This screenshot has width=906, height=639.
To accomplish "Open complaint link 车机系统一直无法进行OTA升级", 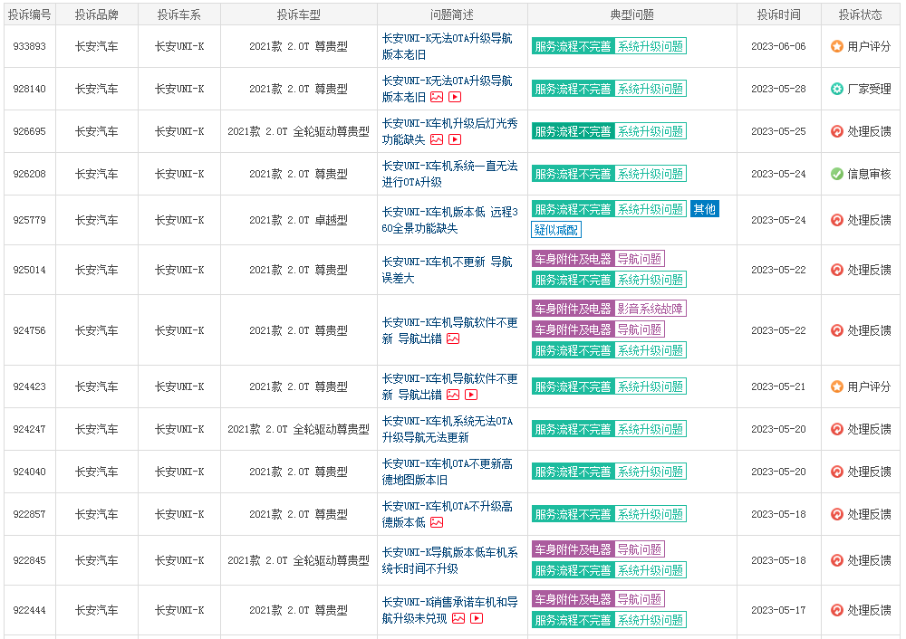I will click(449, 174).
